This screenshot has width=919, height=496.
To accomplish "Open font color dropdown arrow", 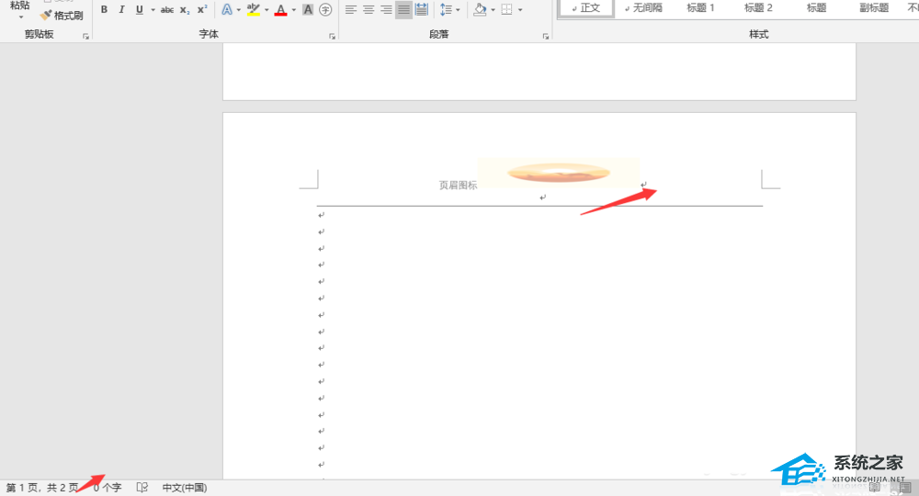I will pyautogui.click(x=294, y=10).
